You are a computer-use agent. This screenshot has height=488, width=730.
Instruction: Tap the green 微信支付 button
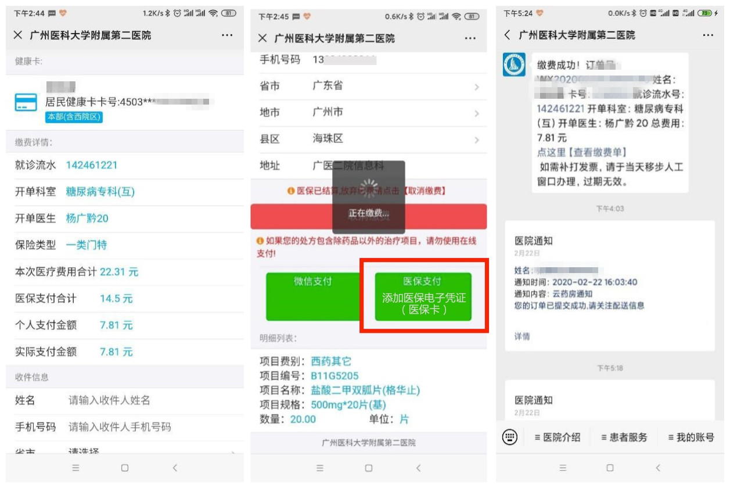(312, 296)
